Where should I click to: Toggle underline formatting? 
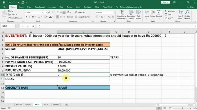(x=33, y=17)
